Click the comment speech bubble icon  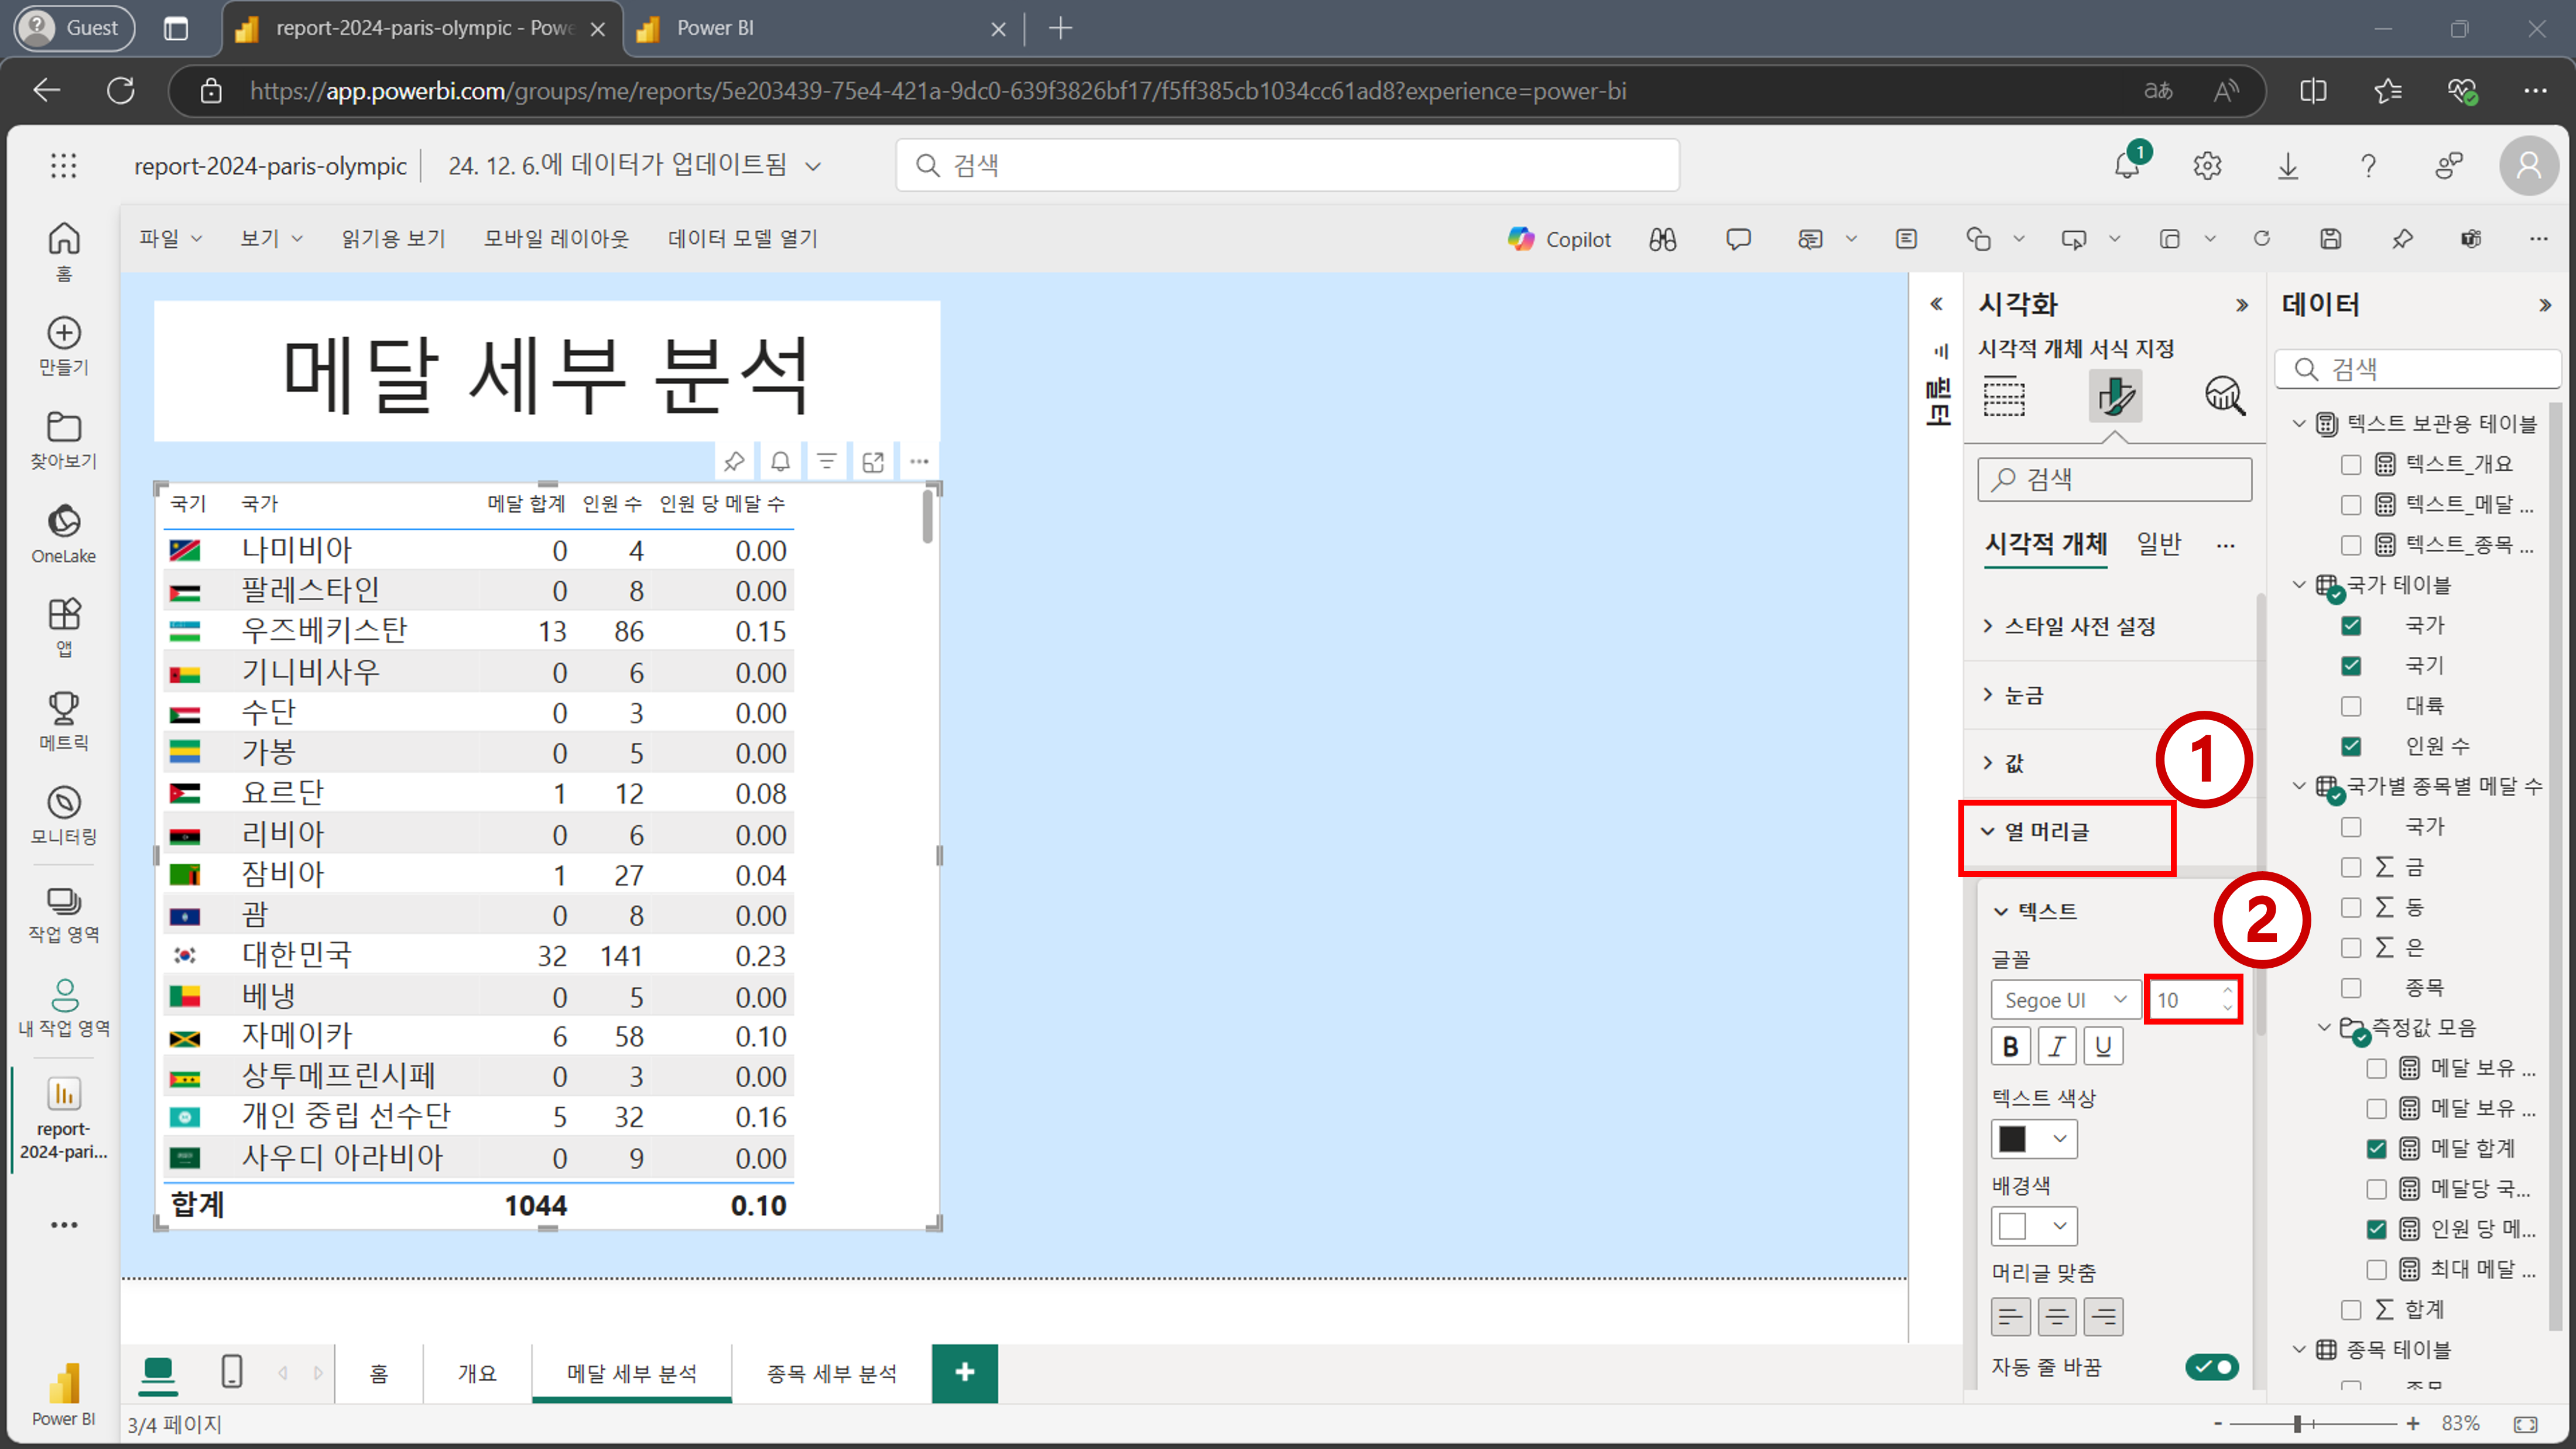pyautogui.click(x=1738, y=239)
